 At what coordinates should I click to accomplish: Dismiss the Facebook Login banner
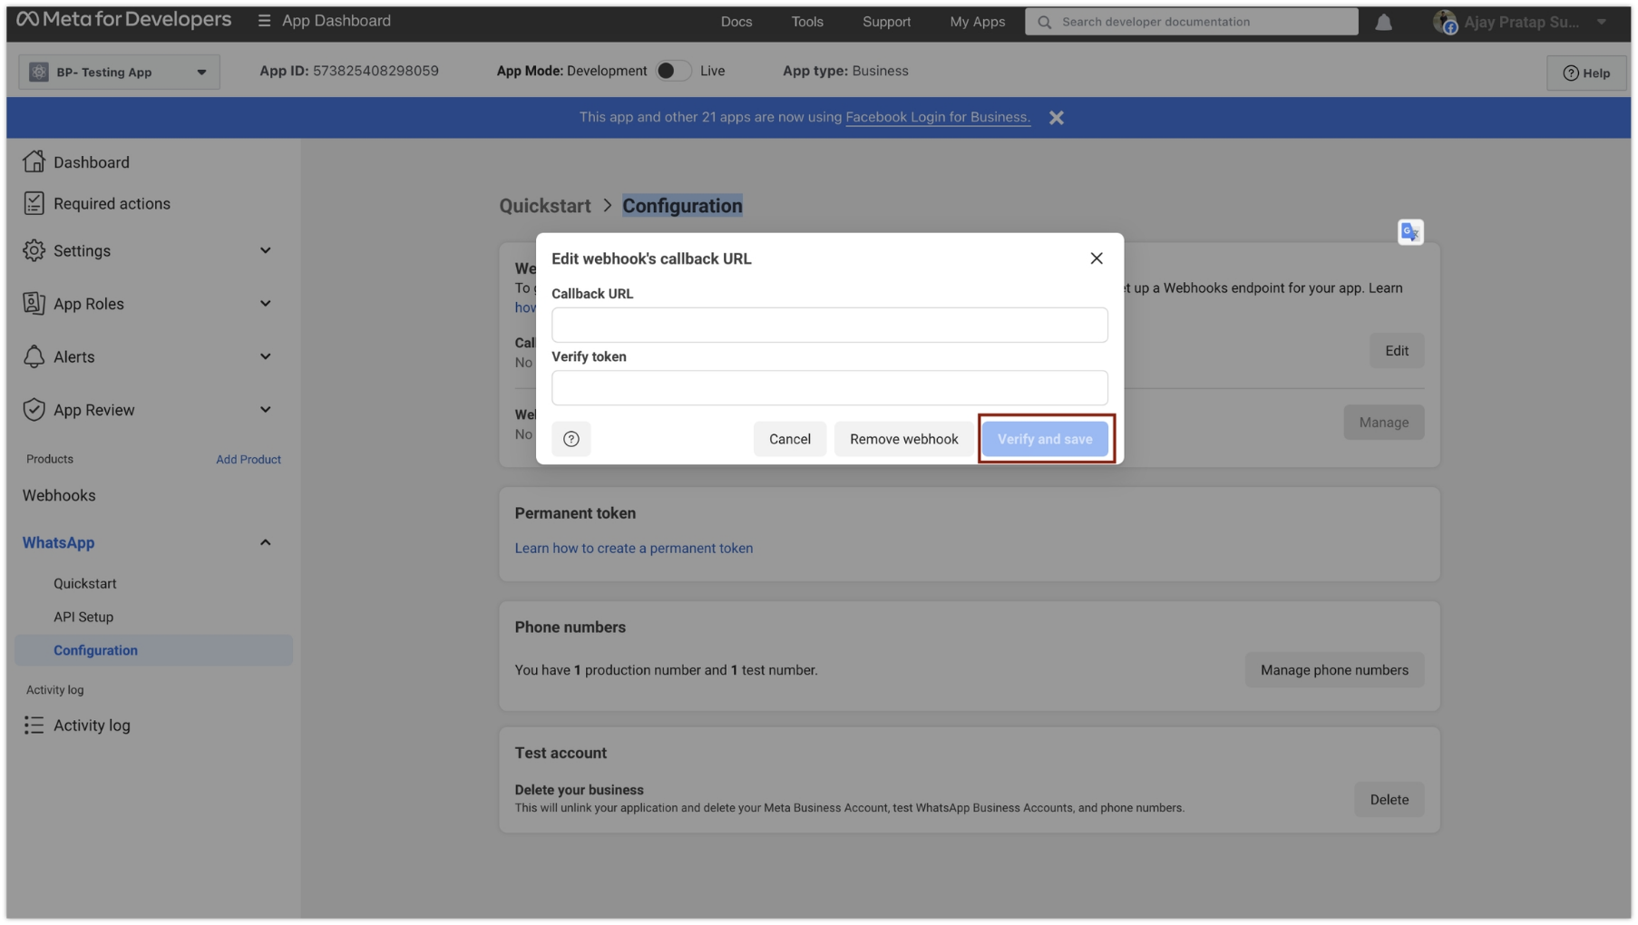tap(1057, 118)
